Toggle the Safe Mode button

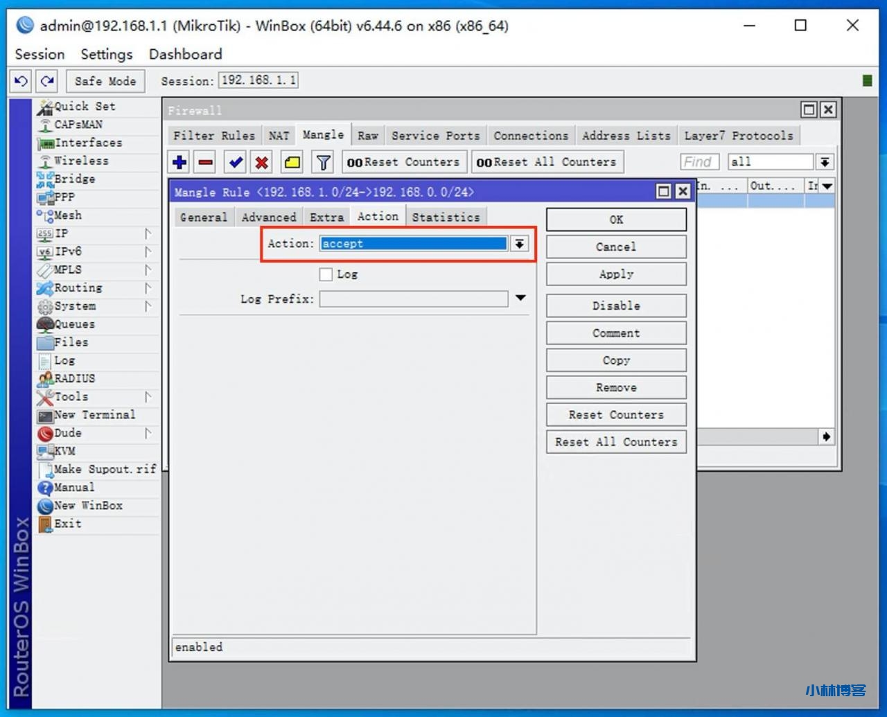click(105, 81)
